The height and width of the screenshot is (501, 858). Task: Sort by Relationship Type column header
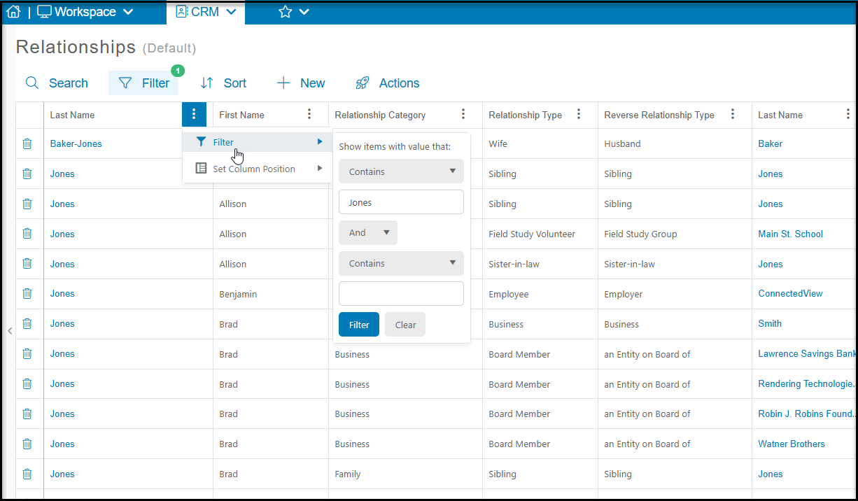tap(526, 115)
